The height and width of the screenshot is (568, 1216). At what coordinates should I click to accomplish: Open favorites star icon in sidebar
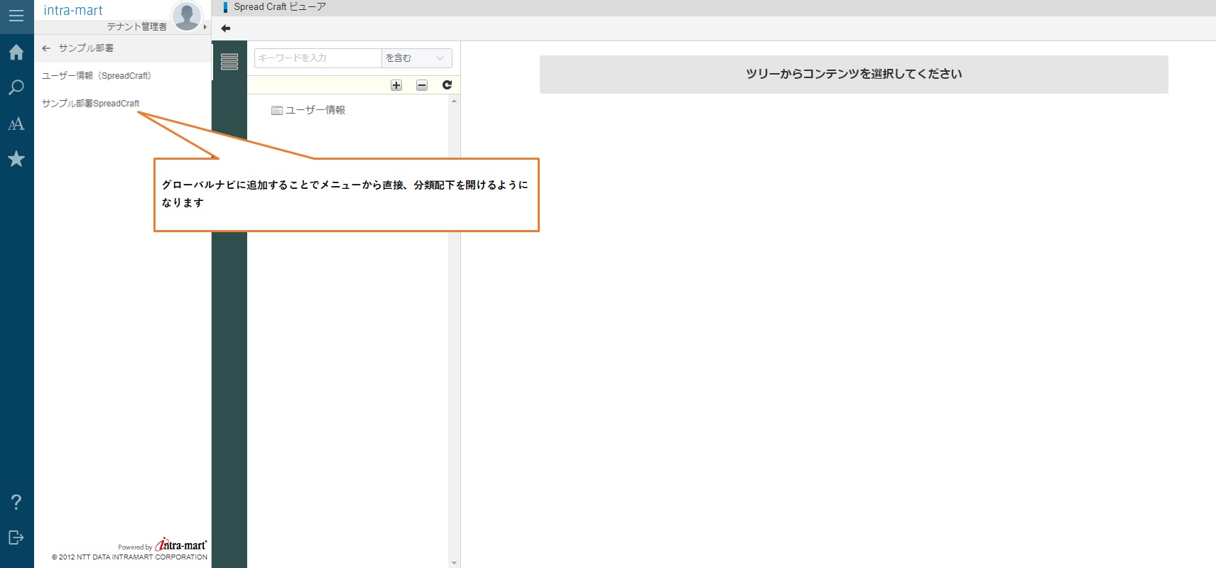click(16, 159)
